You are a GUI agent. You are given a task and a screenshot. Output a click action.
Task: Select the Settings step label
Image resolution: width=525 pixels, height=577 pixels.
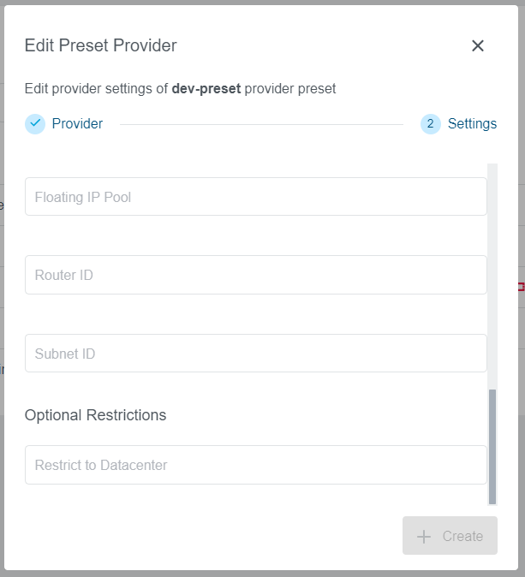click(472, 124)
